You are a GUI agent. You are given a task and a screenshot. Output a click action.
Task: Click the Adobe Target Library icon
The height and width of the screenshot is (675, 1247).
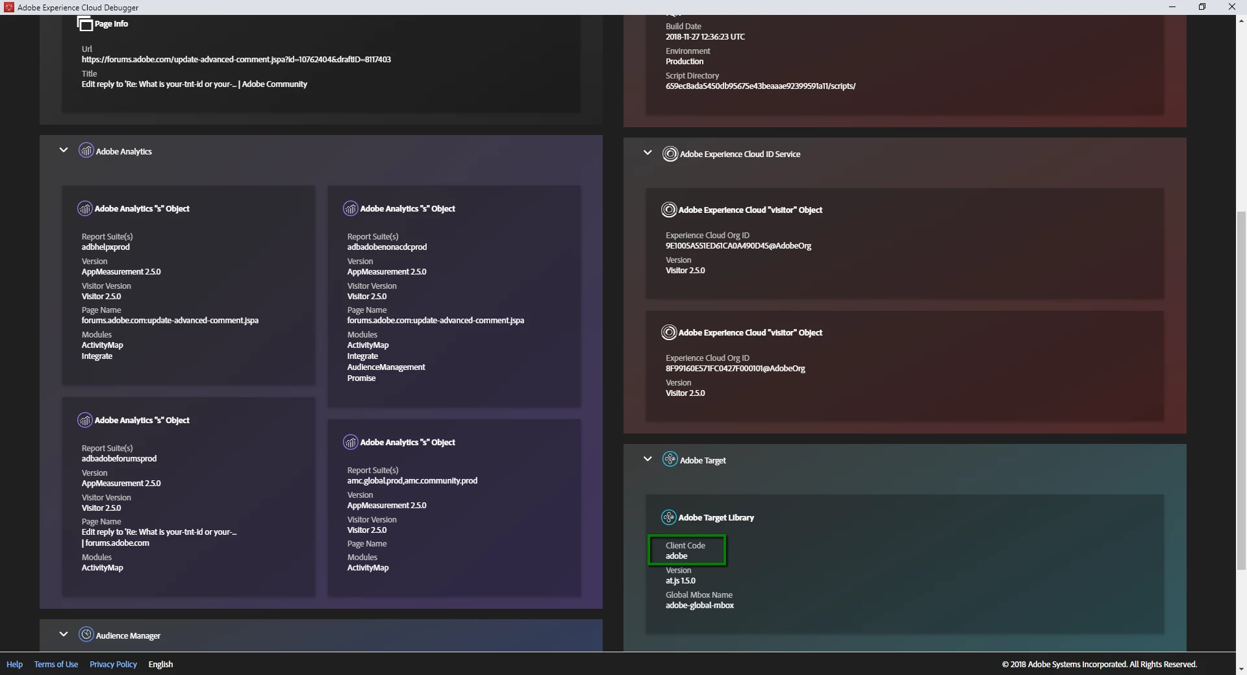(669, 517)
